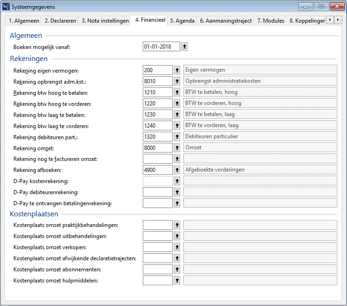The height and width of the screenshot is (306, 347).
Task: Expand lookup for Rekening btw hoog te betalen
Action: (177, 92)
